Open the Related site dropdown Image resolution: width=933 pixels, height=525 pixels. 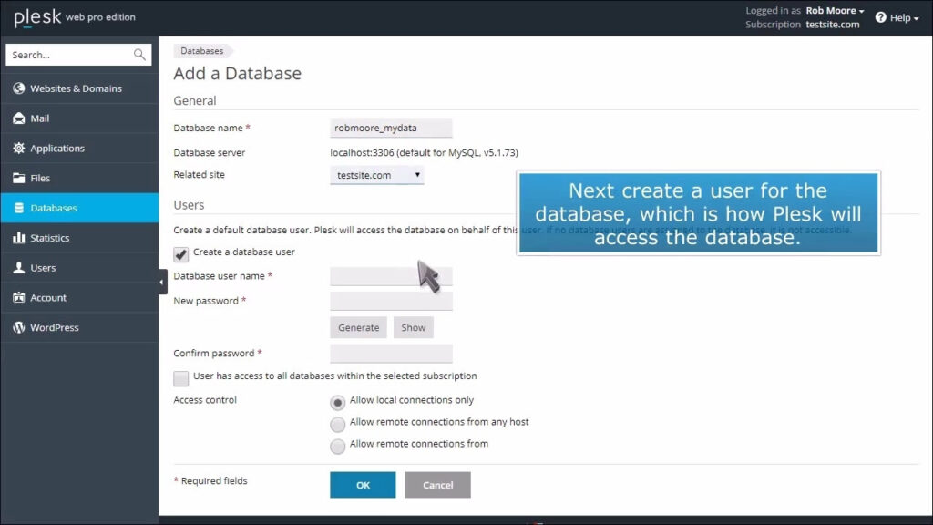click(x=376, y=174)
